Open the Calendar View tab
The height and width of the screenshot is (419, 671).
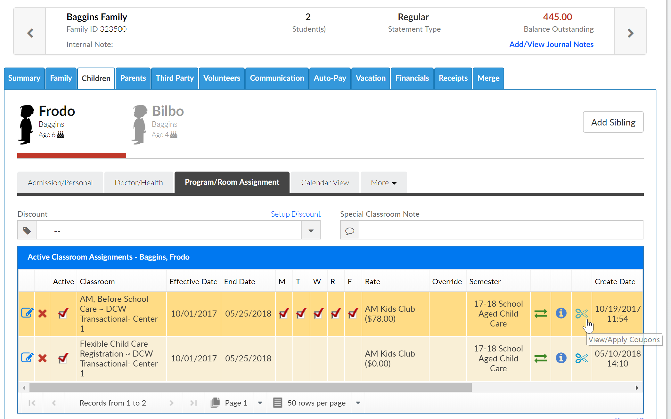325,183
